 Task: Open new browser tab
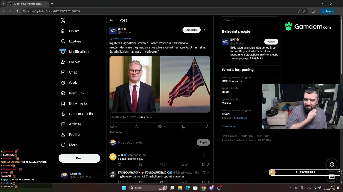tap(52, 4)
